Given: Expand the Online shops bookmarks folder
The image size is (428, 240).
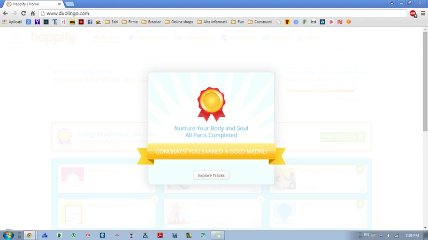Looking at the screenshot, I should [x=179, y=22].
